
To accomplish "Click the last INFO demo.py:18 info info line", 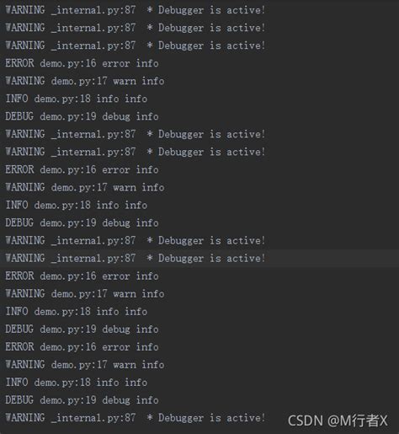I will [77, 383].
